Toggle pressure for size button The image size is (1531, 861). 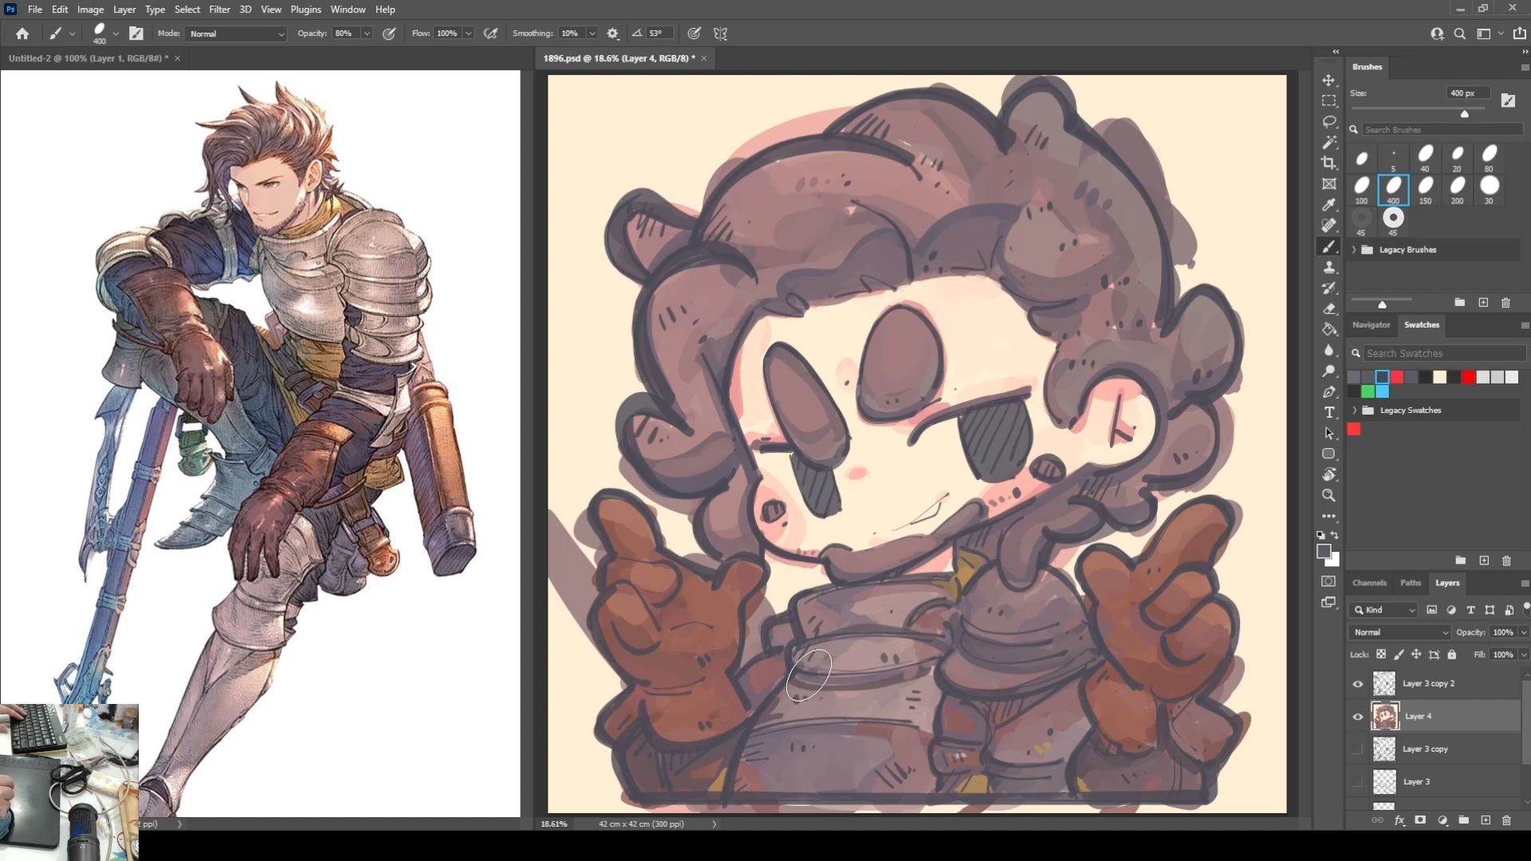695,33
